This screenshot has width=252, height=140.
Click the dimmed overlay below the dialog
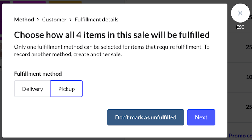112,139
